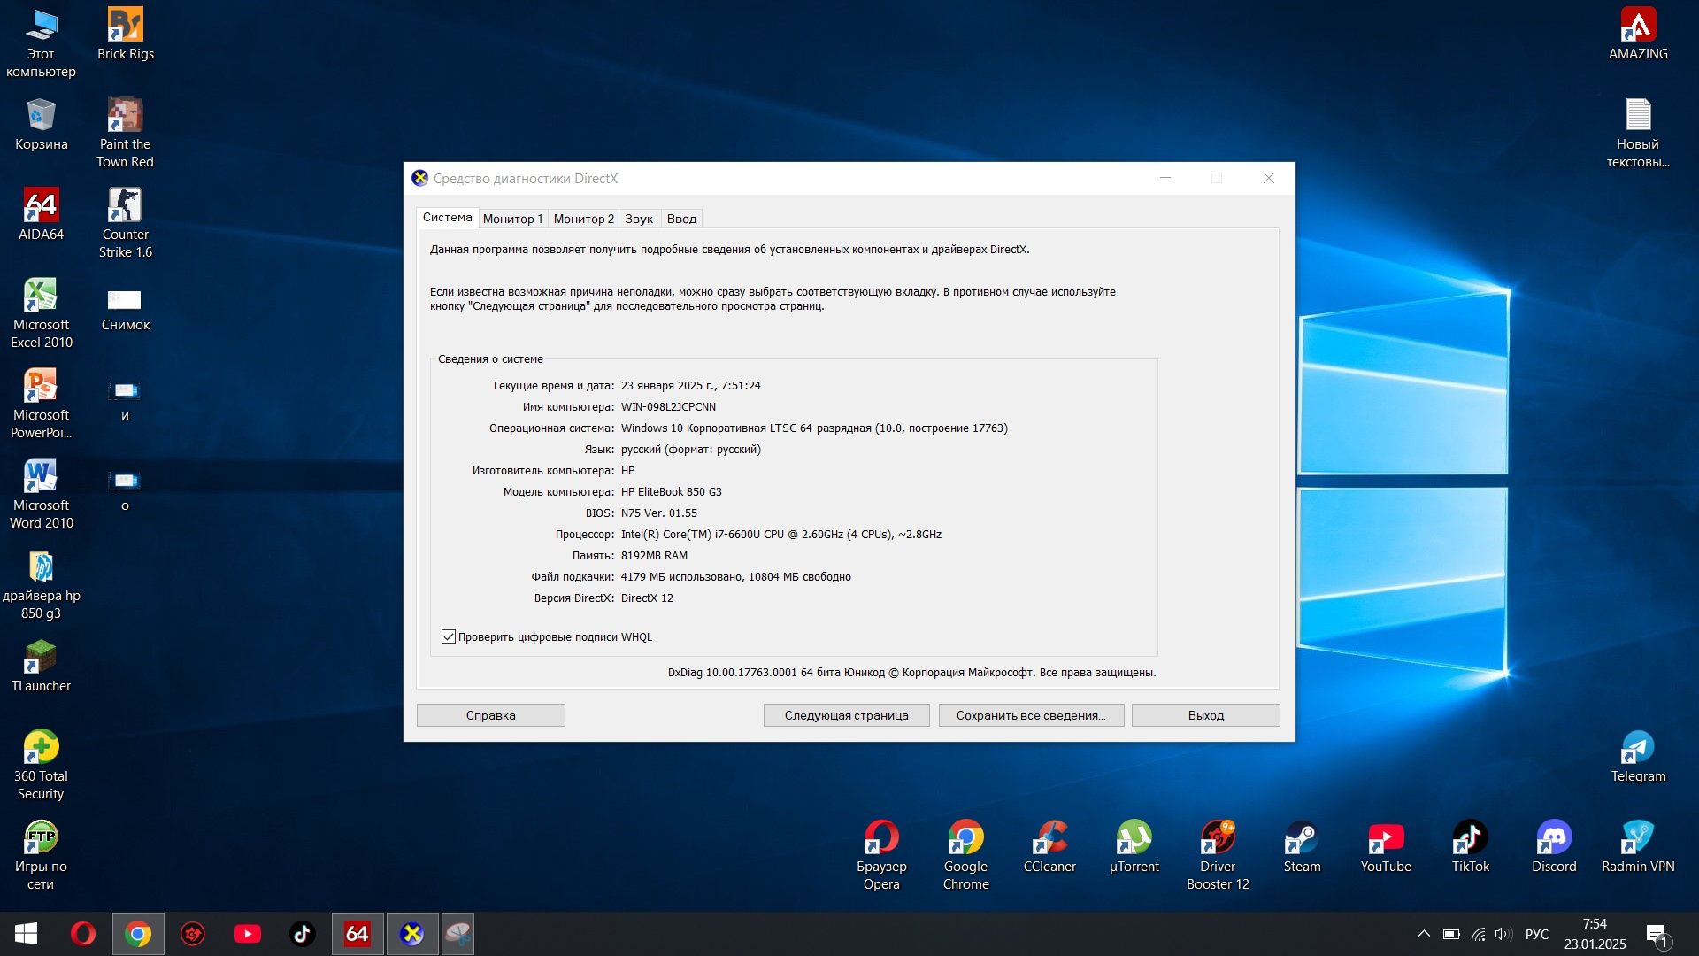This screenshot has width=1699, height=956.
Task: Click TikTok icon in taskbar
Action: pos(303,934)
